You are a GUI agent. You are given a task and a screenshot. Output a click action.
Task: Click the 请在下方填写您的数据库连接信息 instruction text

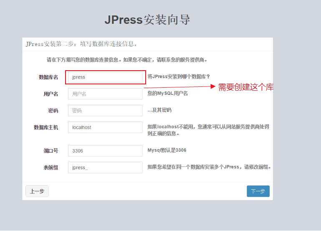(127, 60)
